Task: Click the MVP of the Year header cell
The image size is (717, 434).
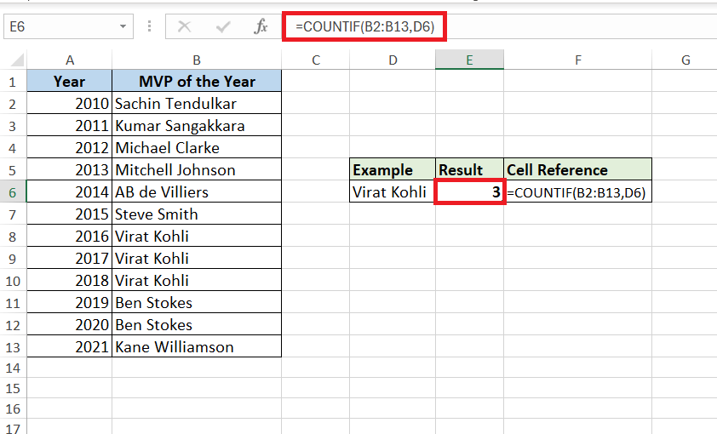Action: coord(197,82)
